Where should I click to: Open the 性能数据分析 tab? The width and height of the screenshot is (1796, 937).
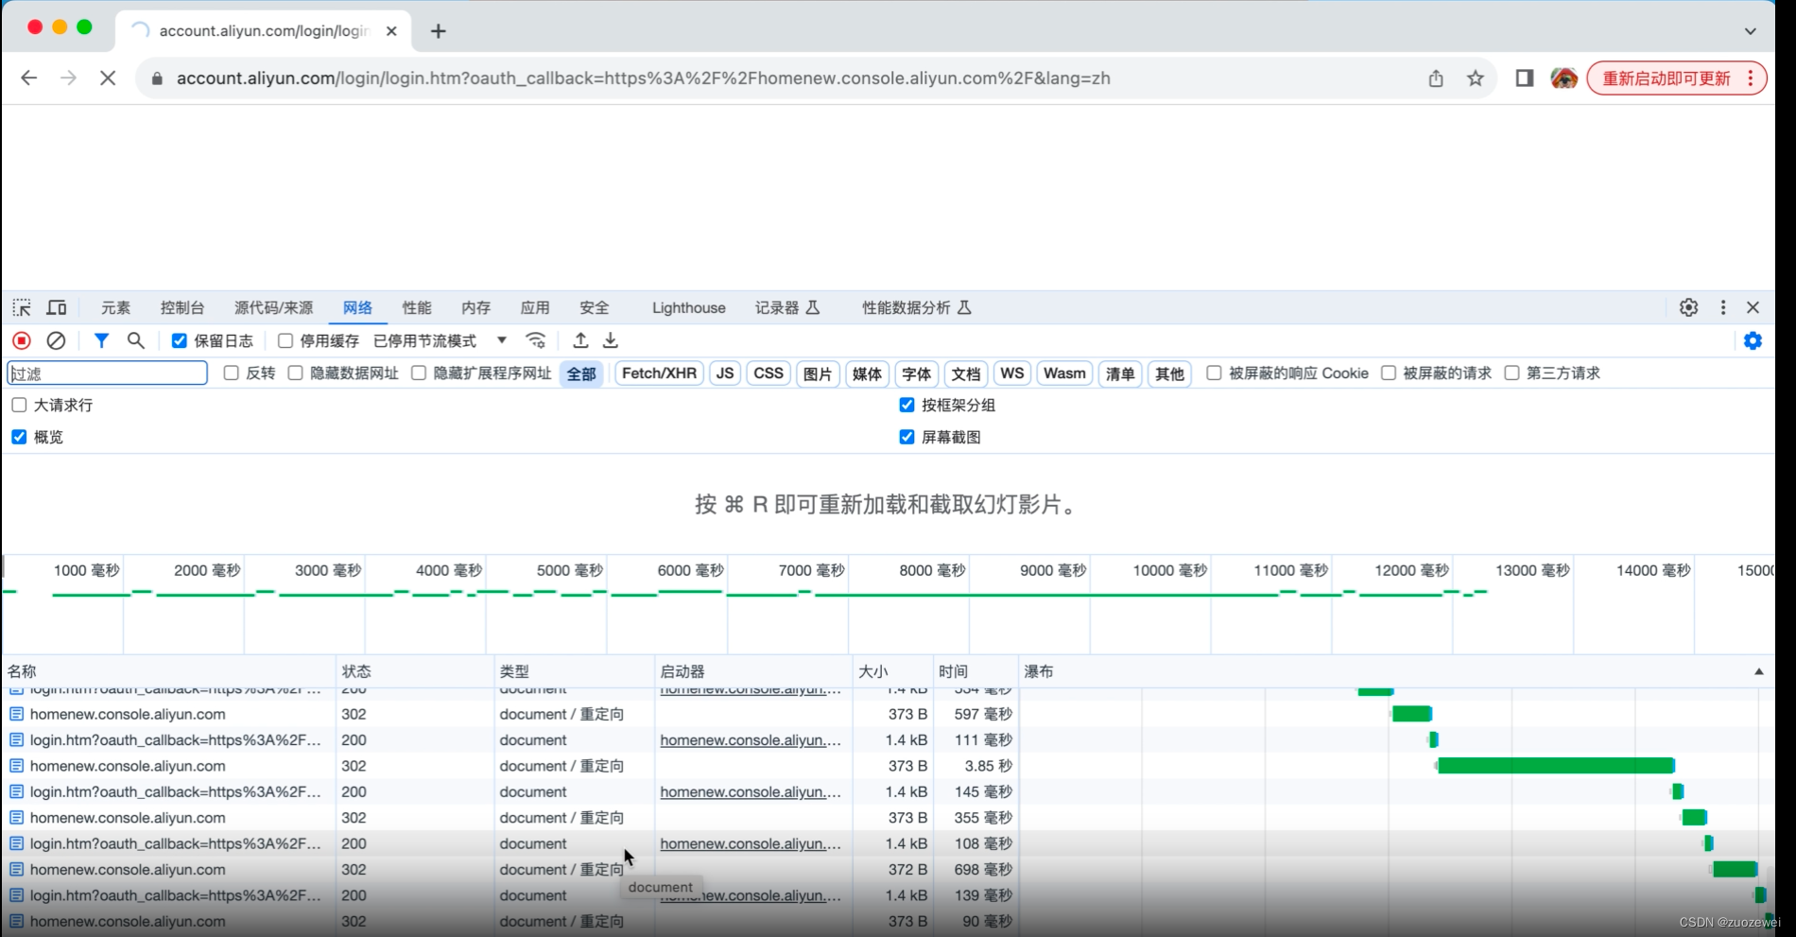pyautogui.click(x=917, y=307)
